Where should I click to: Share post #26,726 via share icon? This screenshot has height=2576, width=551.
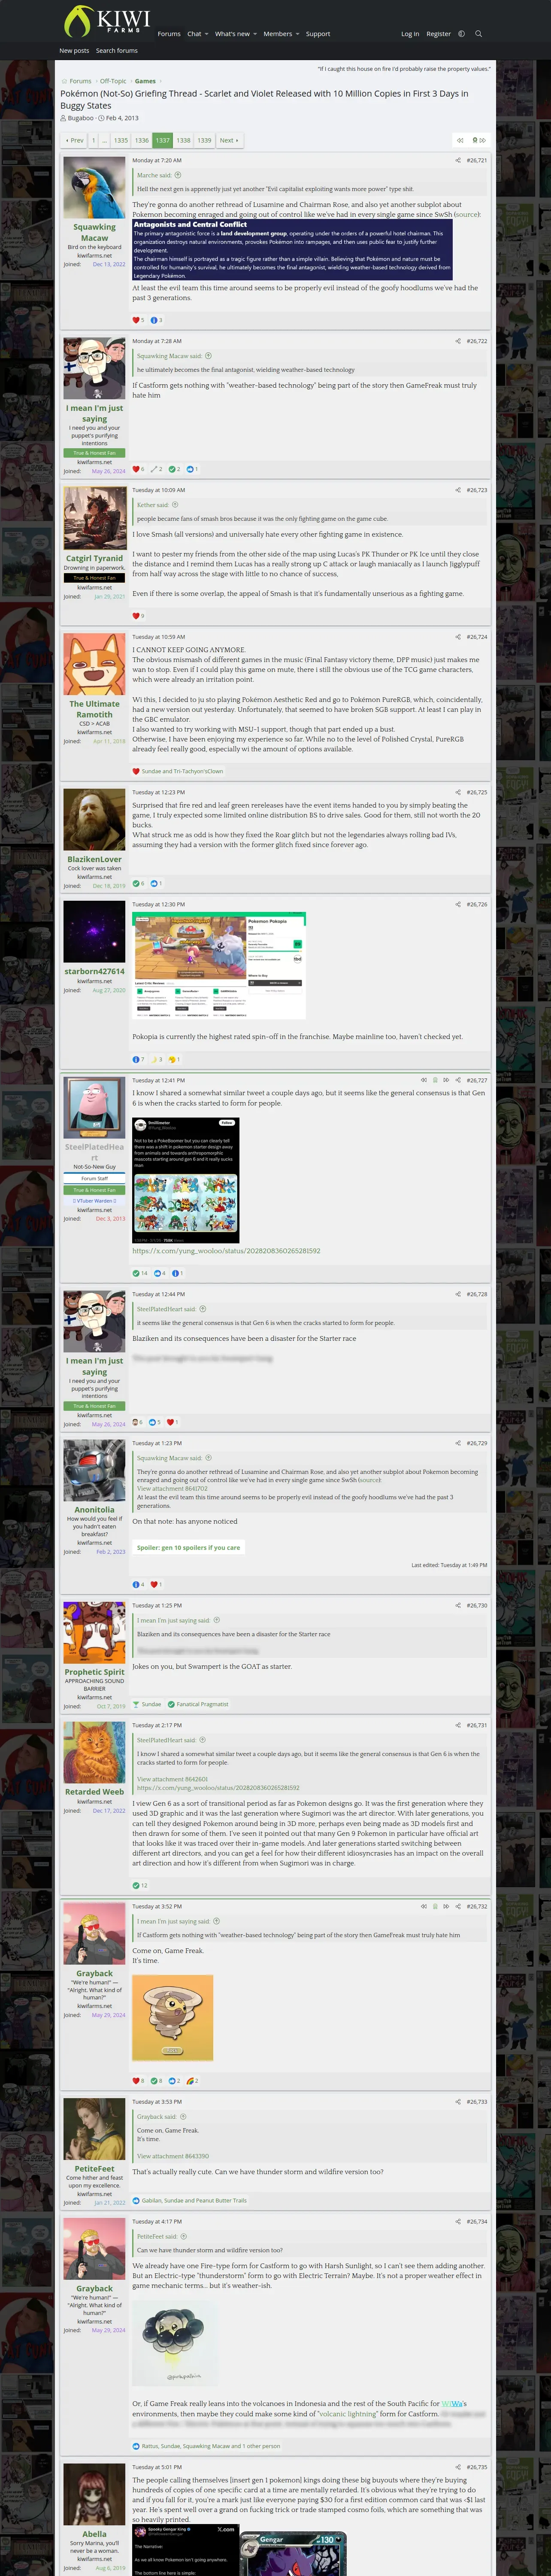click(458, 904)
